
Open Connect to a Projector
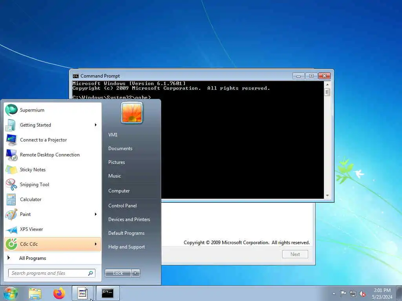pyautogui.click(x=53, y=140)
